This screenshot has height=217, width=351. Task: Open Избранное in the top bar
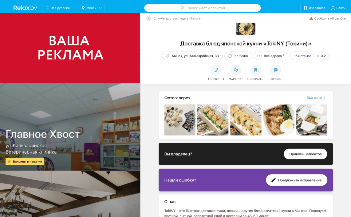pyautogui.click(x=314, y=8)
